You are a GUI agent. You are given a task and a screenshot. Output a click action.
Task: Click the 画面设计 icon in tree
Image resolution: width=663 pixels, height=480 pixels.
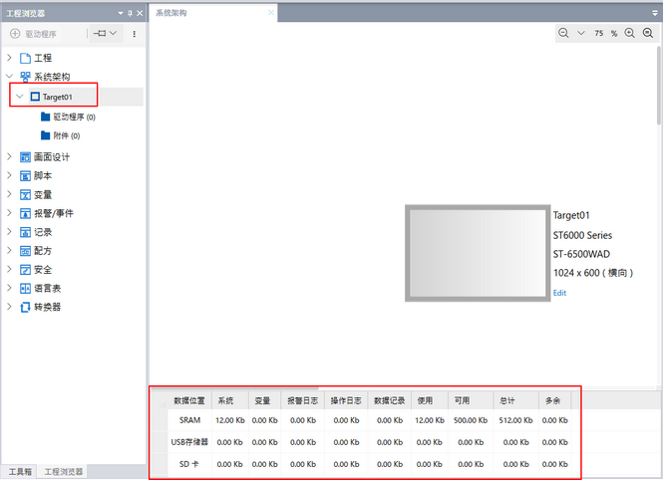[x=25, y=156]
